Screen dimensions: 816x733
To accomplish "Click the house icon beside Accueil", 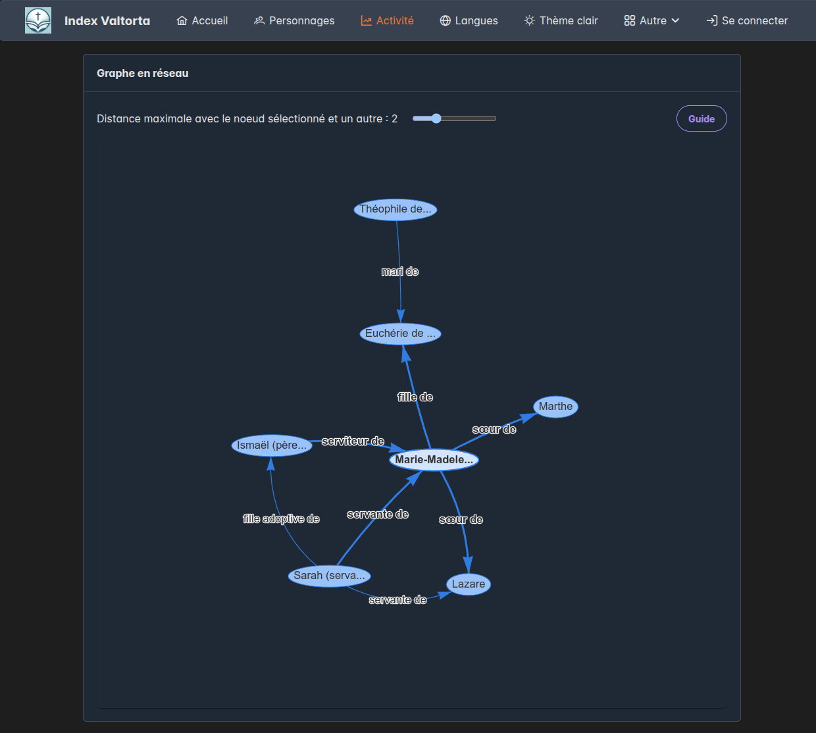I will (182, 21).
